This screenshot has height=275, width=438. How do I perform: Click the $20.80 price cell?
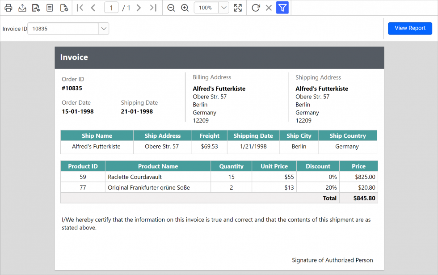358,187
